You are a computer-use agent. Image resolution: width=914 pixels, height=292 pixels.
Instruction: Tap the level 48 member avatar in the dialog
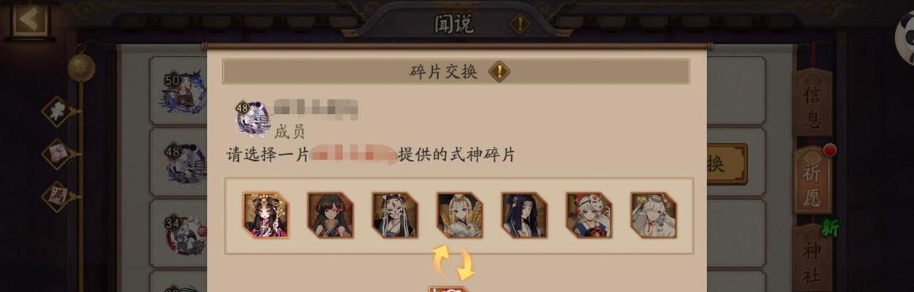click(253, 118)
